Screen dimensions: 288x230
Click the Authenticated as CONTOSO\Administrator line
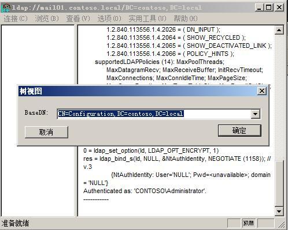click(x=145, y=191)
